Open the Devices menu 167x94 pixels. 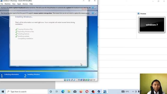(x=25, y=4)
